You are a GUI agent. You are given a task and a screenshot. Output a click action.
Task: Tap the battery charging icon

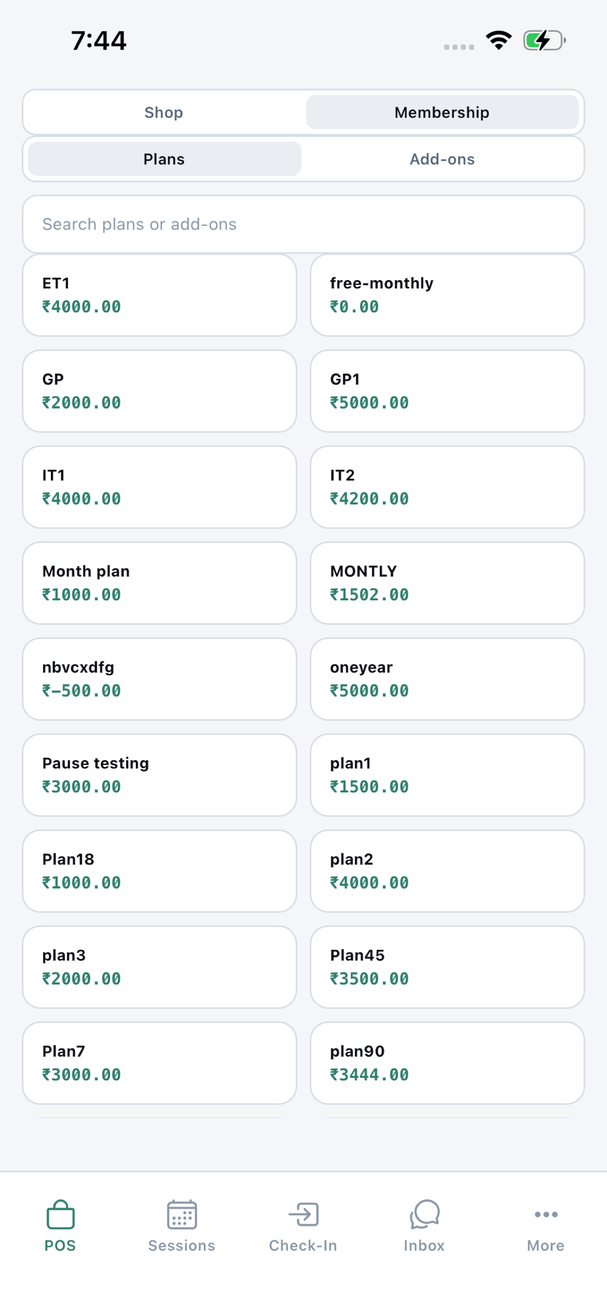[544, 40]
